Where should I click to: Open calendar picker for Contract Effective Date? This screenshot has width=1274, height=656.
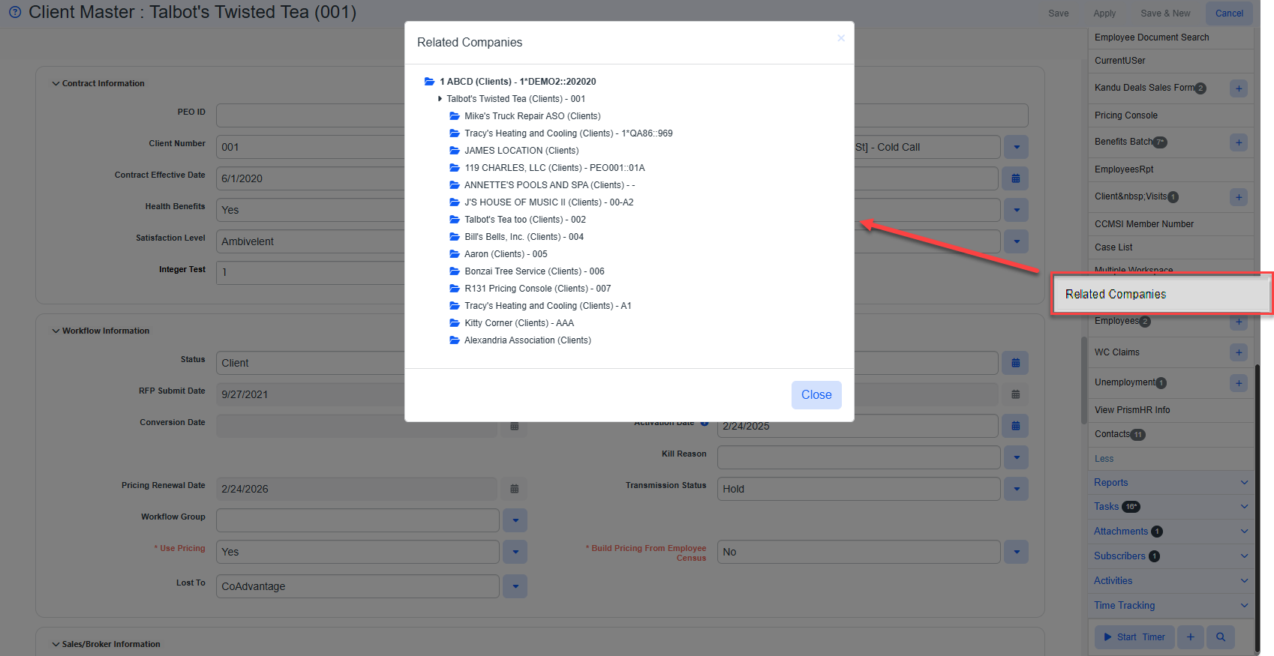coord(1015,178)
